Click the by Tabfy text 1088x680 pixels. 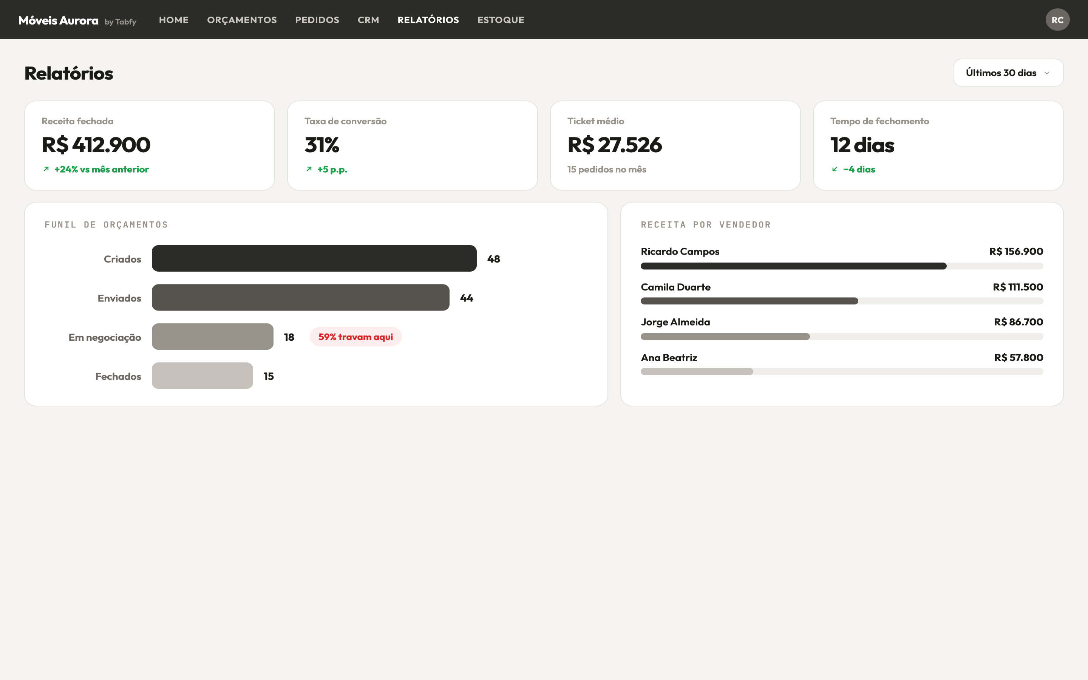pos(120,22)
